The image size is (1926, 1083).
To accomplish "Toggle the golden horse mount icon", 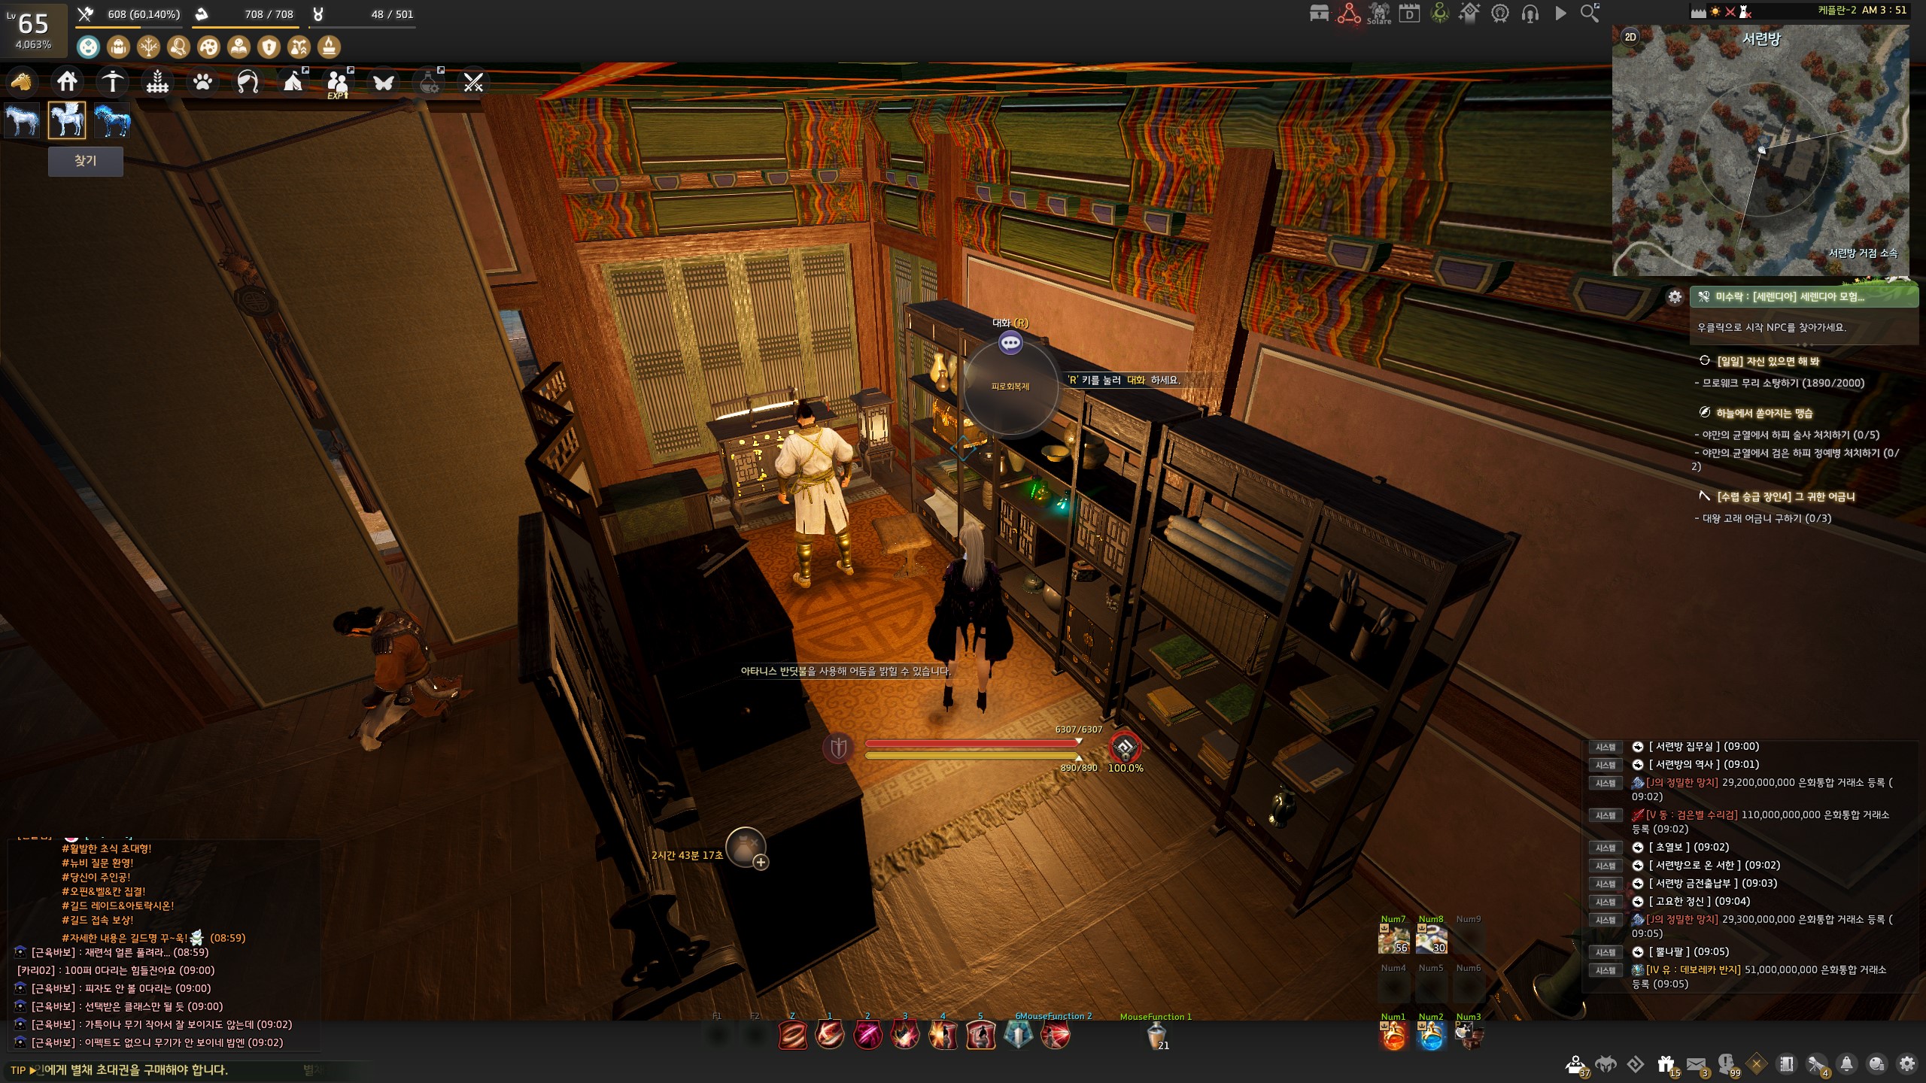I will [x=21, y=81].
